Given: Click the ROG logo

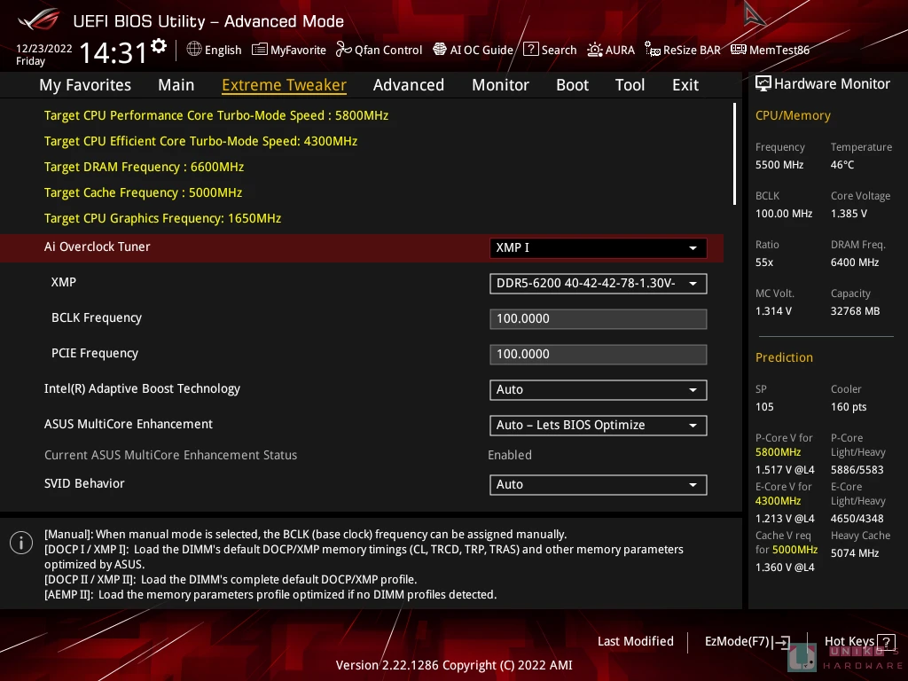Looking at the screenshot, I should [38, 20].
